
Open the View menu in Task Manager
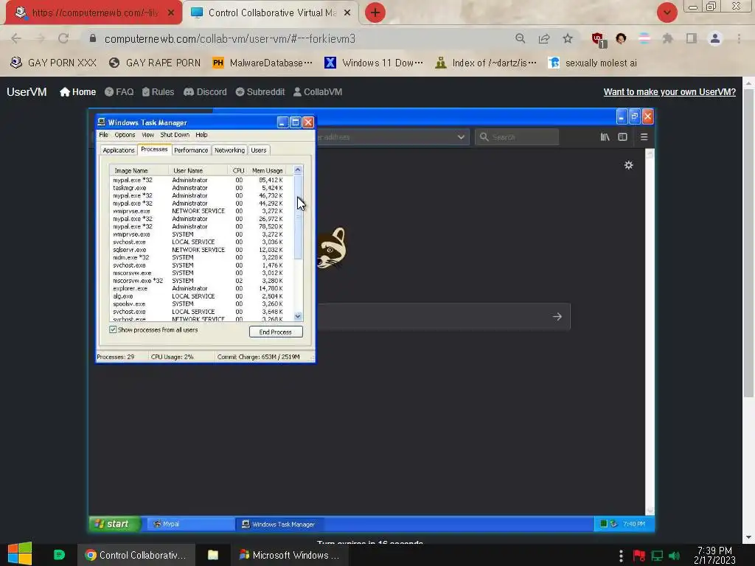pyautogui.click(x=147, y=135)
